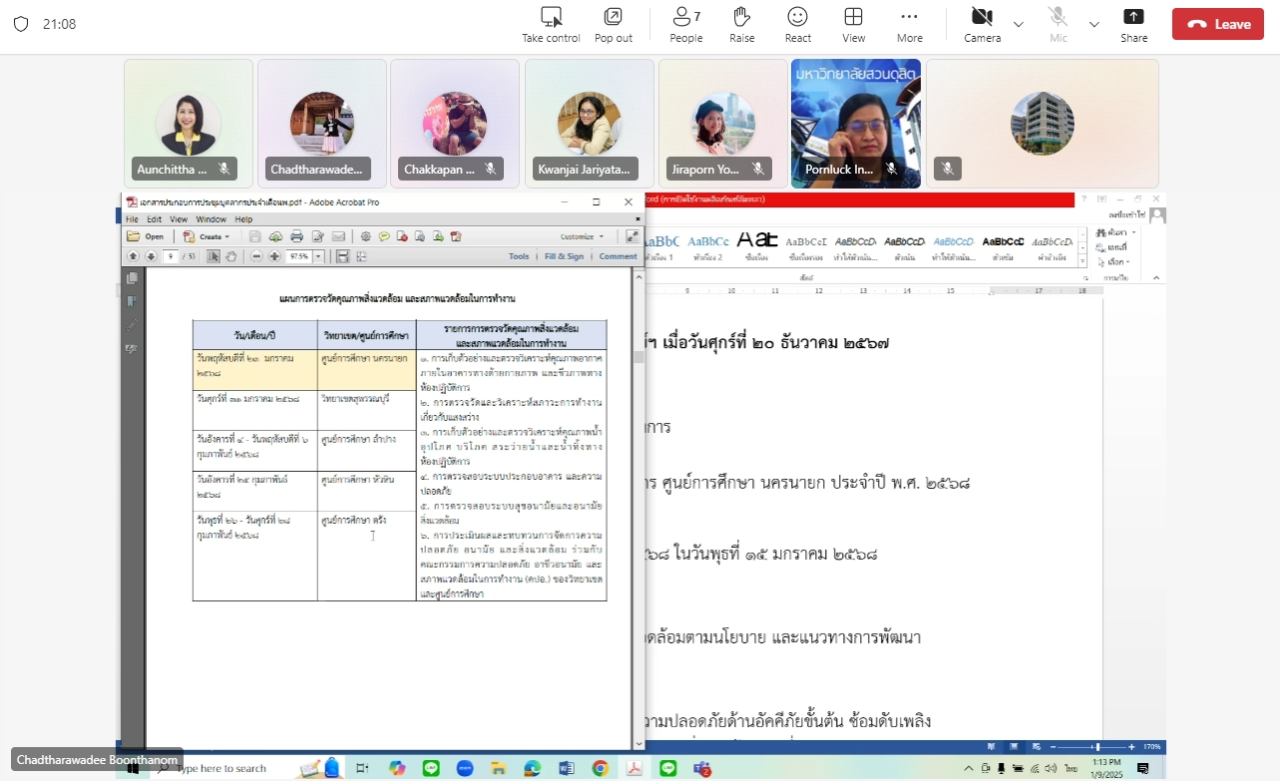Click the page number field in Acrobat

172,256
